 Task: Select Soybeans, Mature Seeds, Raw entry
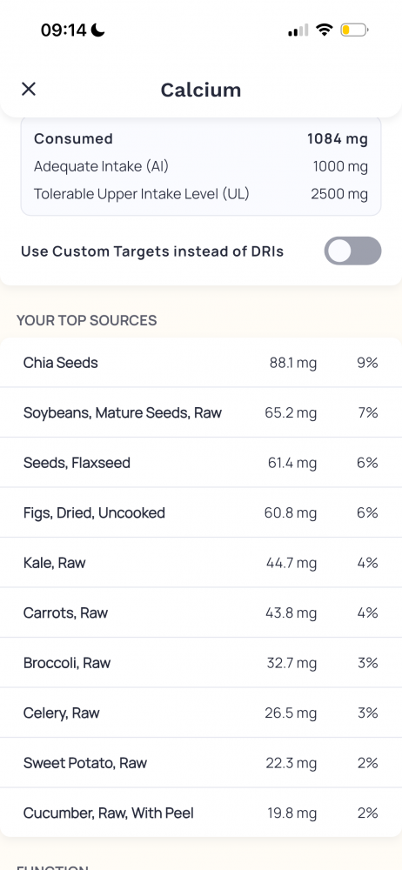[x=201, y=412]
